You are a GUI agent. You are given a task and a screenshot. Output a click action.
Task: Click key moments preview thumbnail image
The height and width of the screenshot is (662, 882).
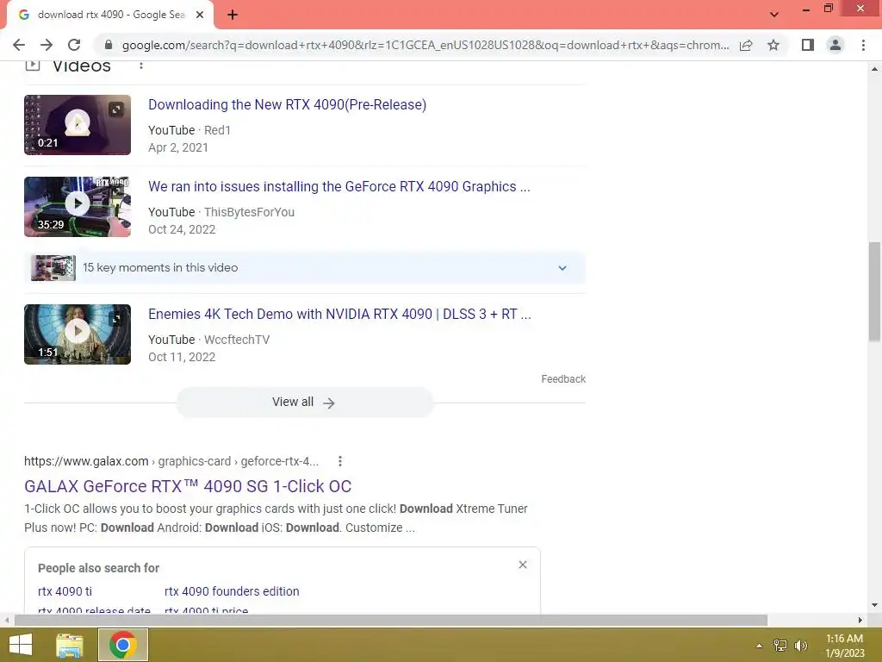point(53,268)
